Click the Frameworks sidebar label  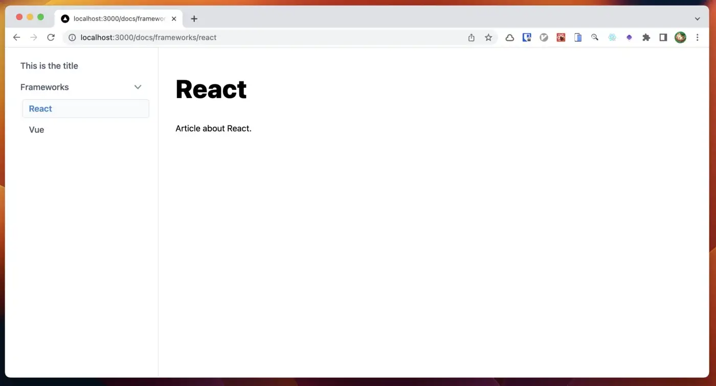tap(44, 87)
